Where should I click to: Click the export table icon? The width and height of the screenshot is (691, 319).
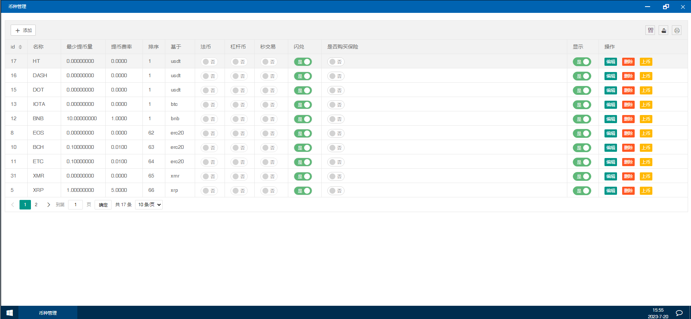click(664, 30)
